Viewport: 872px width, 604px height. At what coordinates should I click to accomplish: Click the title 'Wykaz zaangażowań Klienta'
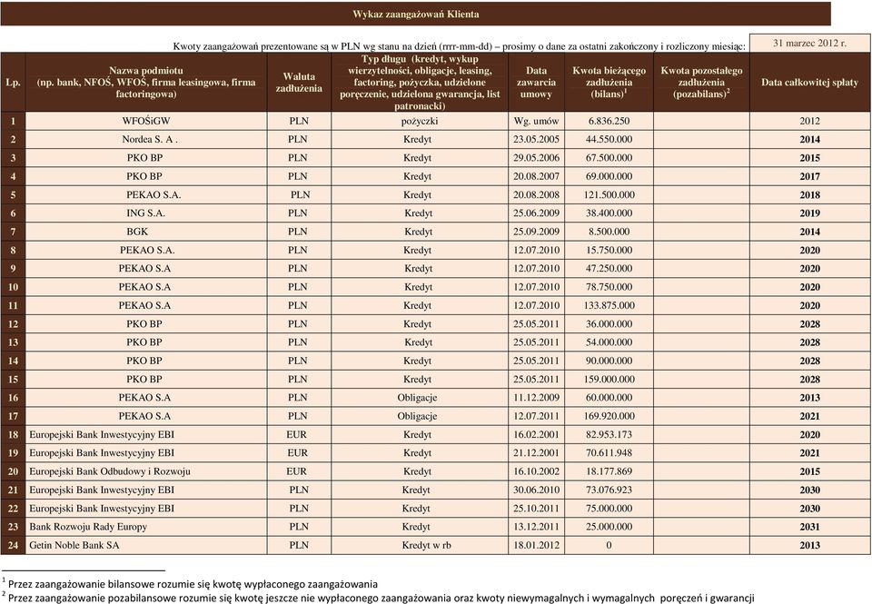(415, 15)
